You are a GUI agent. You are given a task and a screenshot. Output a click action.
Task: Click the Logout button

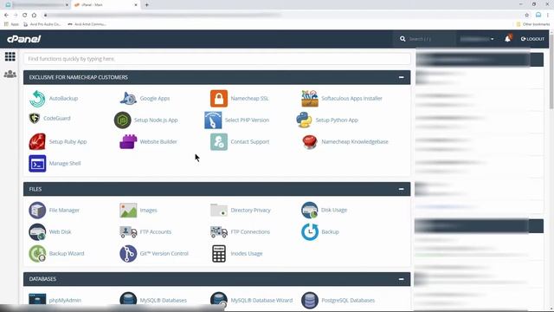tap(532, 39)
